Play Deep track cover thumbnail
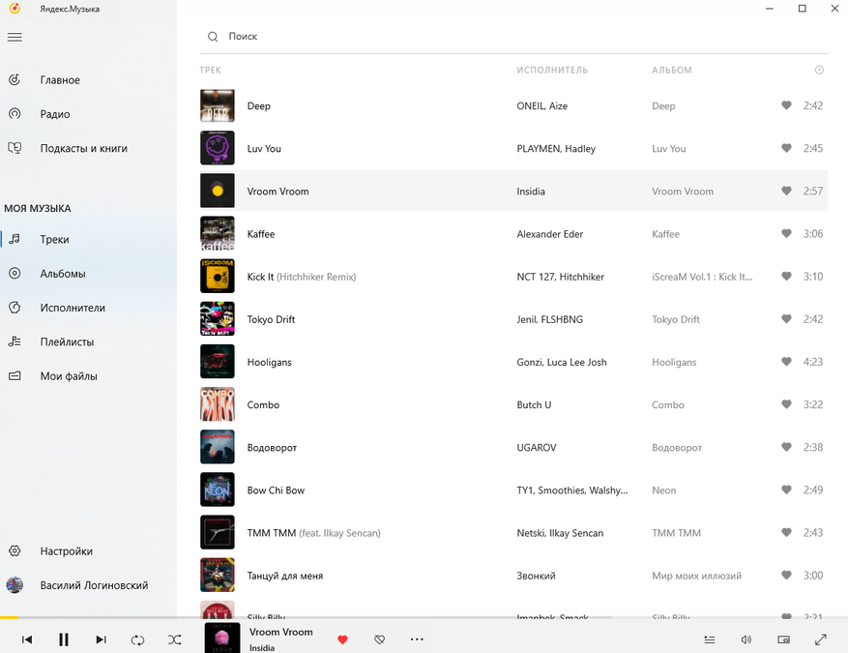Viewport: 848px width, 653px height. [x=218, y=105]
